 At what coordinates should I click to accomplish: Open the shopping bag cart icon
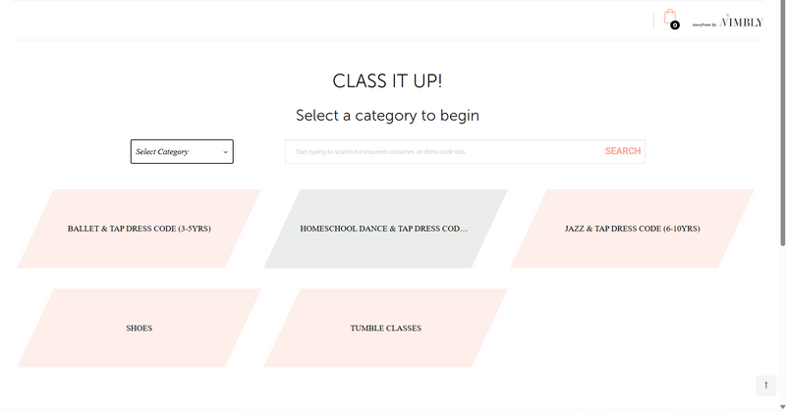click(x=670, y=18)
